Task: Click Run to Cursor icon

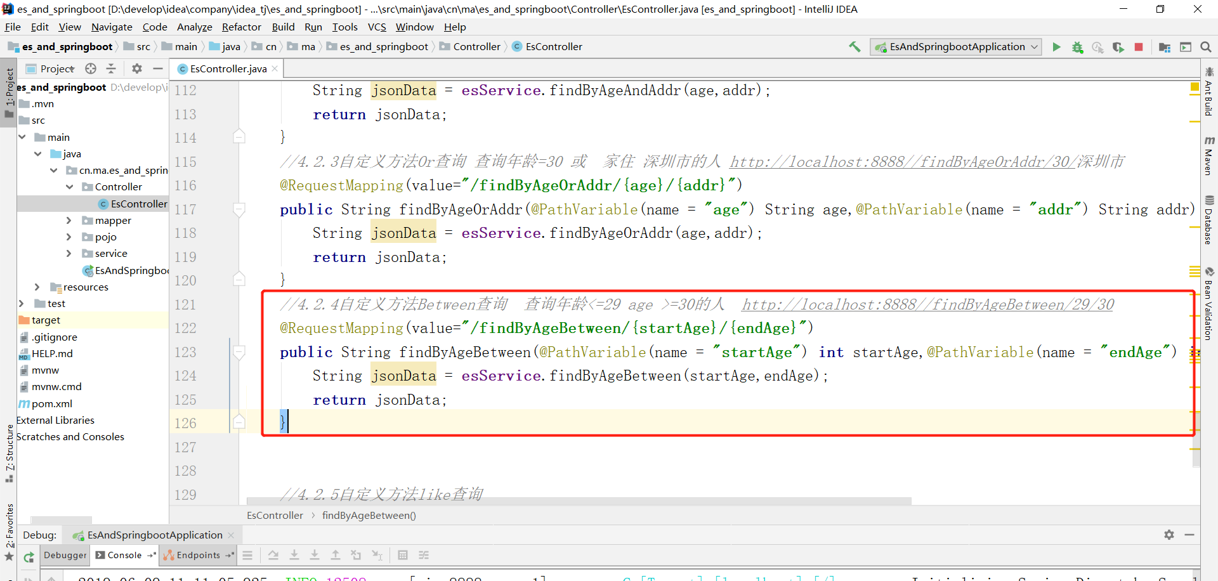Action: pos(377,555)
